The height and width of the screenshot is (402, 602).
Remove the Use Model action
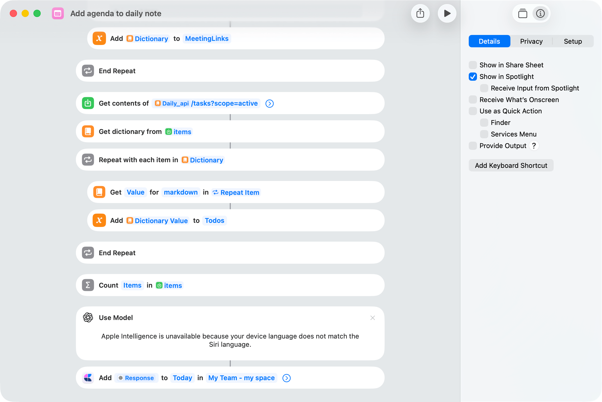(373, 318)
